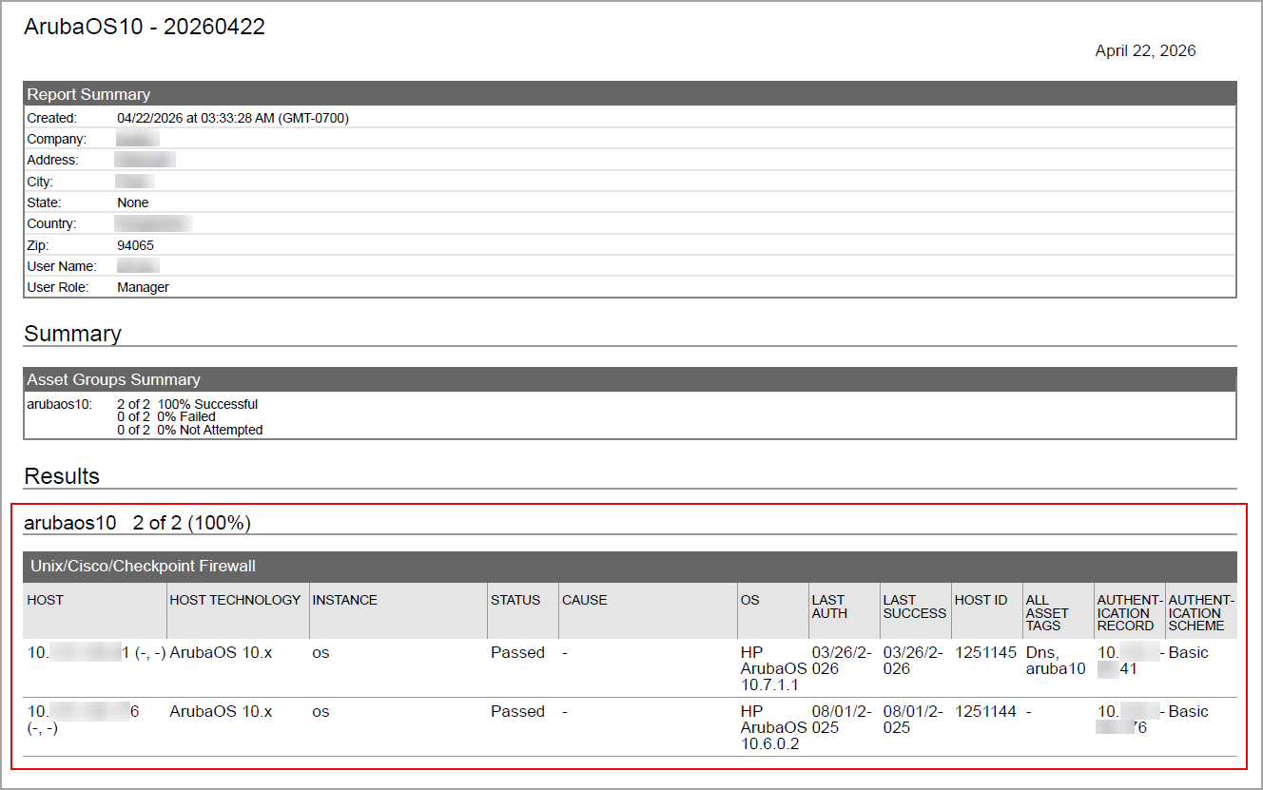Viewport: 1263px width, 790px height.
Task: Click the Country label
Action: click(51, 224)
